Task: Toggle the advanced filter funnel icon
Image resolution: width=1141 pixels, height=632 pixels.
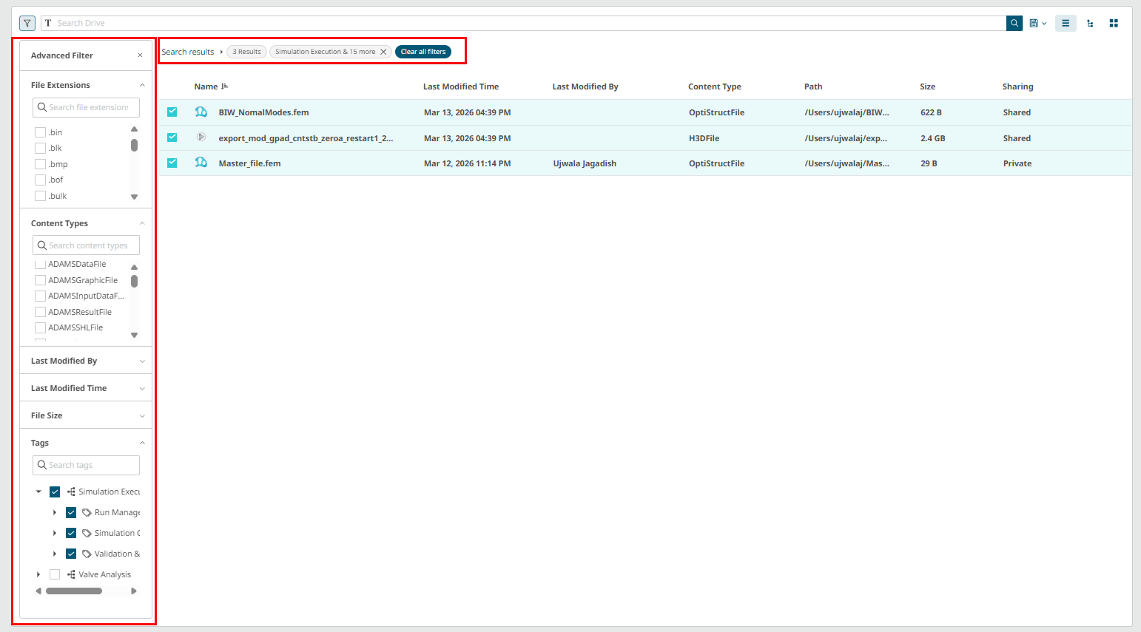Action: (x=27, y=23)
